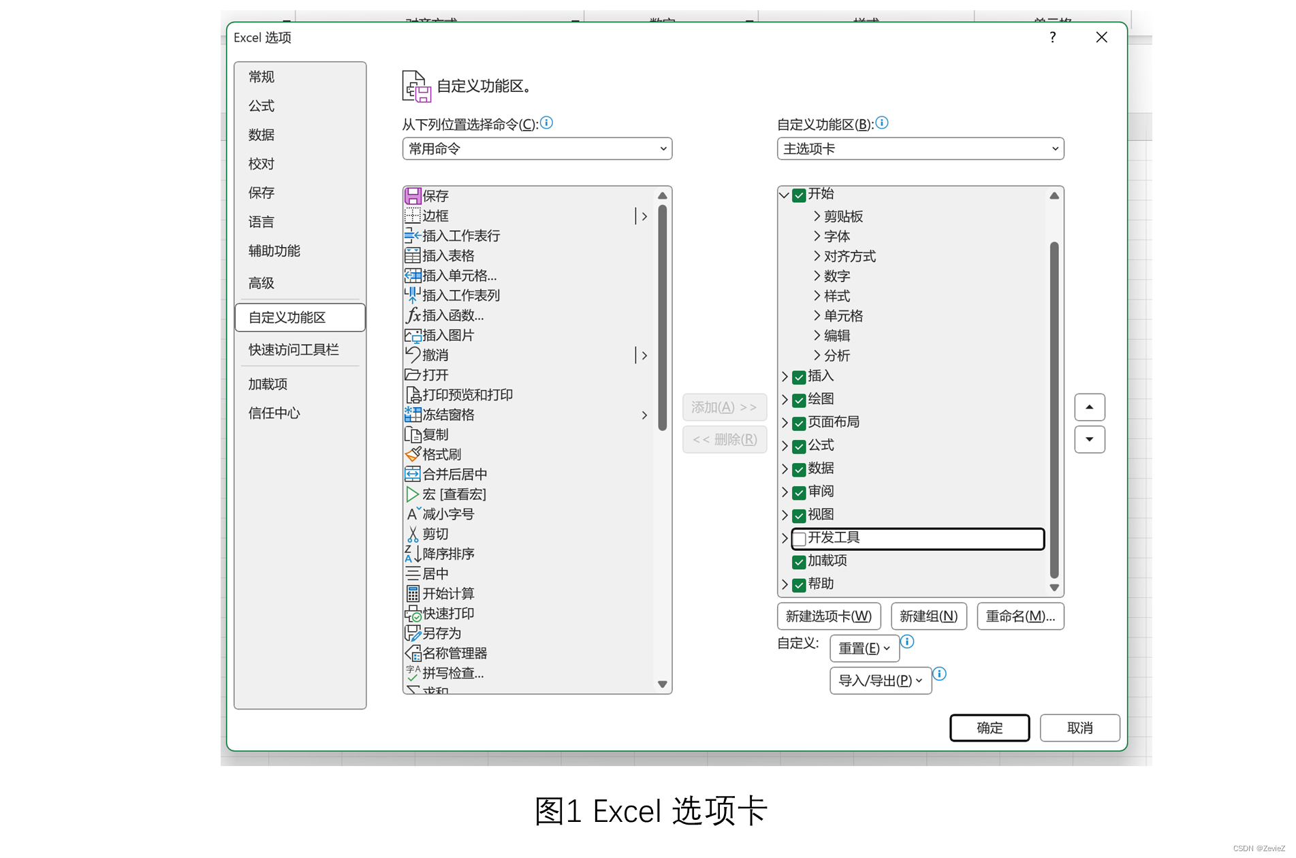The height and width of the screenshot is (858, 1296).
Task: Select the 名称管理器 name manager icon
Action: (413, 653)
